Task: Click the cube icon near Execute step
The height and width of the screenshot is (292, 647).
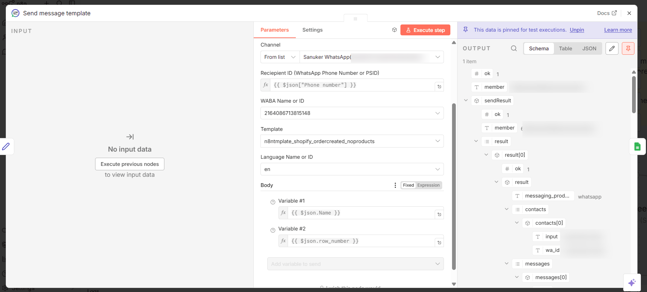Action: 394,30
